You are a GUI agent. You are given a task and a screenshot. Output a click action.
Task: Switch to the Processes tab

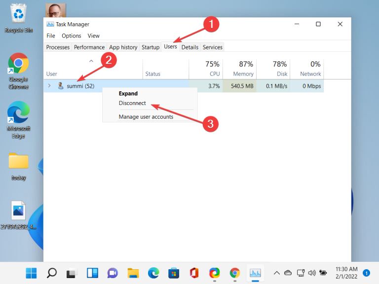[58, 47]
